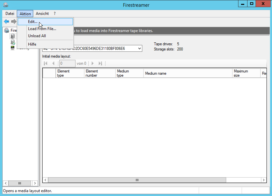Viewport: 272px width, 196px height.
Task: Go to first record in navigator
Action: [45, 63]
